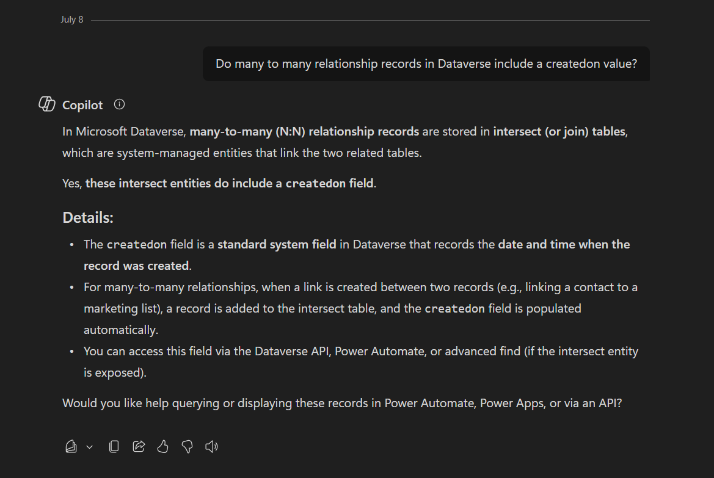Give the response a thumbs up

click(162, 447)
